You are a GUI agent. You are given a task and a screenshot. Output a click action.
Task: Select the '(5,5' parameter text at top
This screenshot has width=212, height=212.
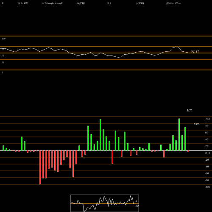[x=109, y=3]
